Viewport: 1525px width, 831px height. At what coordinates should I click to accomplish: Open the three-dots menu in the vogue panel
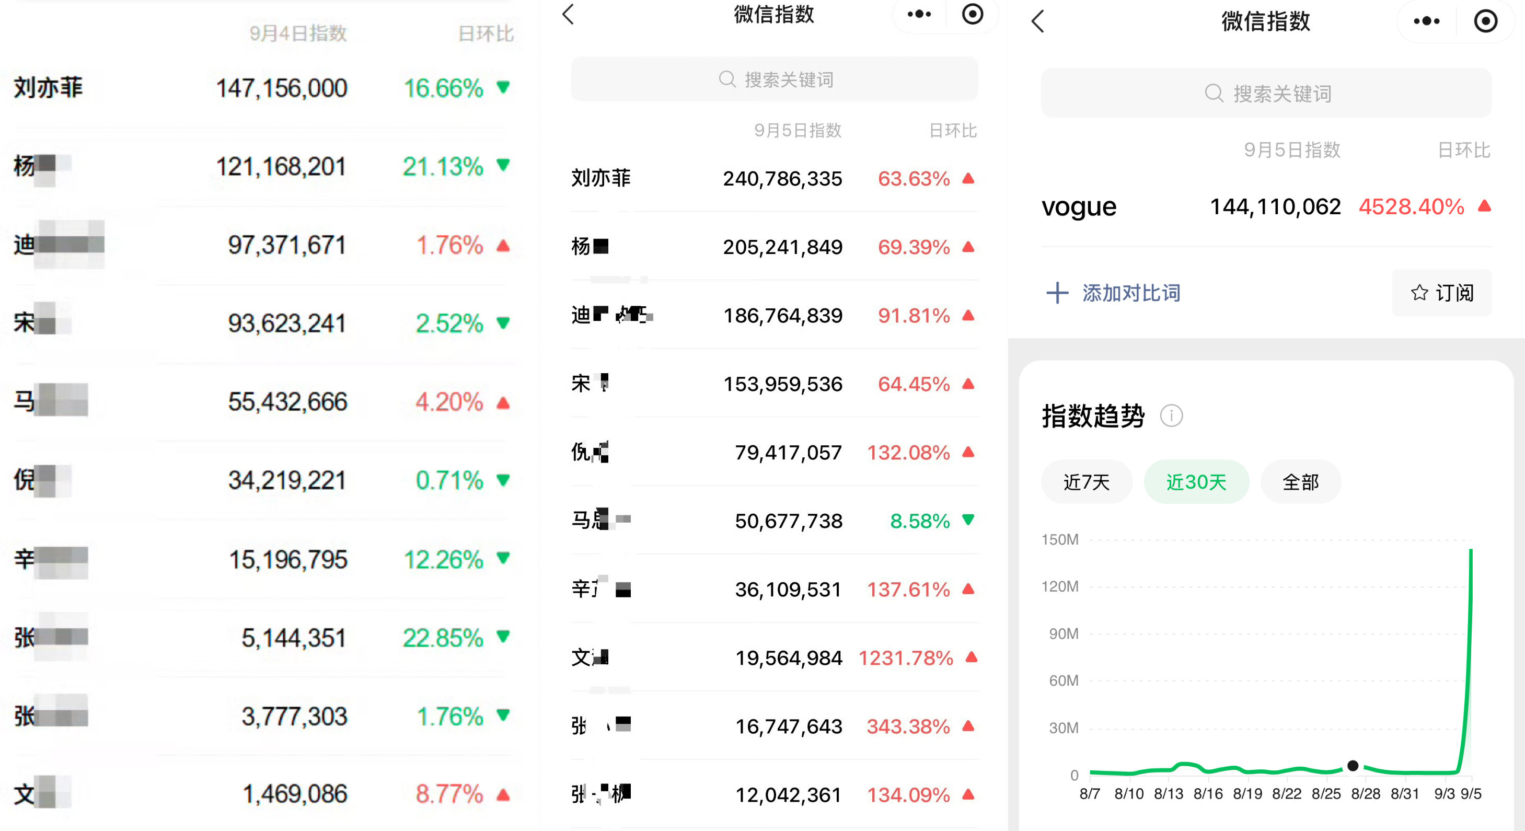[1426, 21]
